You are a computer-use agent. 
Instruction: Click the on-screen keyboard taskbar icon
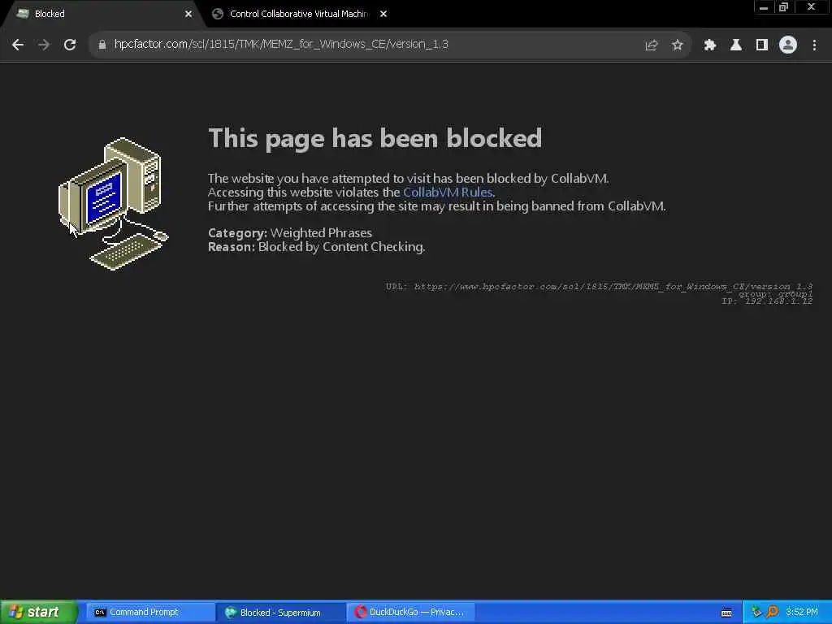point(726,613)
